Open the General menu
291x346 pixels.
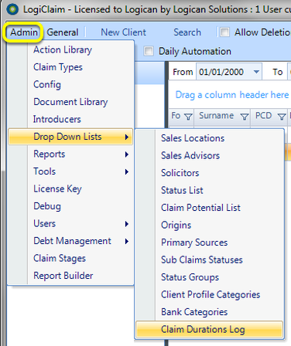click(63, 32)
